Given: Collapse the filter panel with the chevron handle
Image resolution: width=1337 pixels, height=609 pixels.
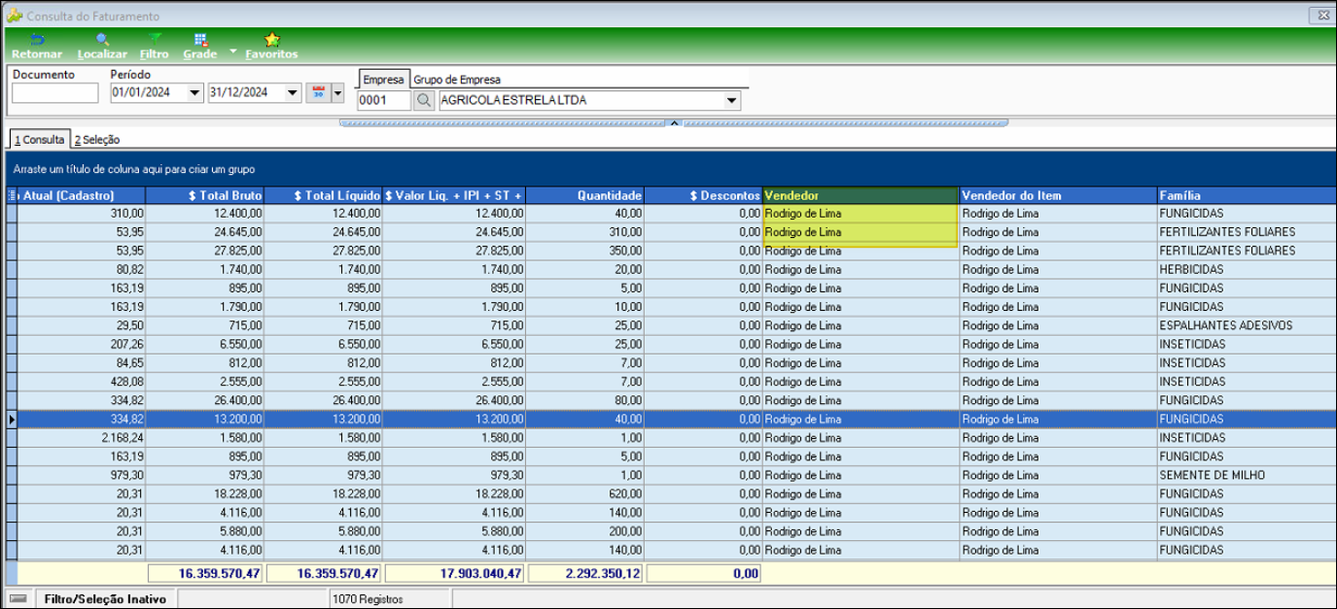Looking at the screenshot, I should tap(673, 123).
